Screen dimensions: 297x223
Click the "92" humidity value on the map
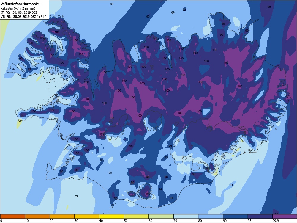tap(184, 10)
